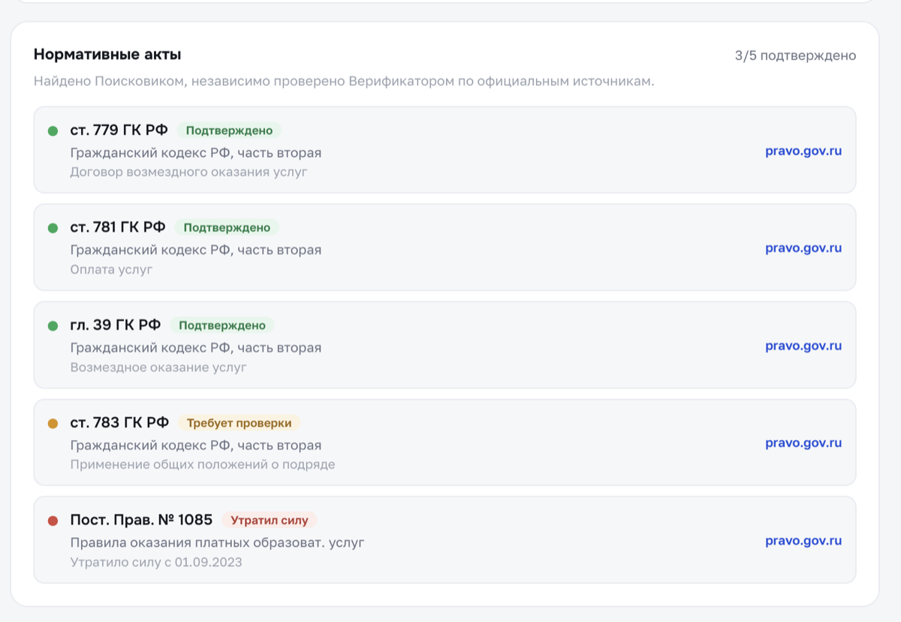Click the green status dot of ст. 779
This screenshot has height=622, width=901.
(x=53, y=131)
